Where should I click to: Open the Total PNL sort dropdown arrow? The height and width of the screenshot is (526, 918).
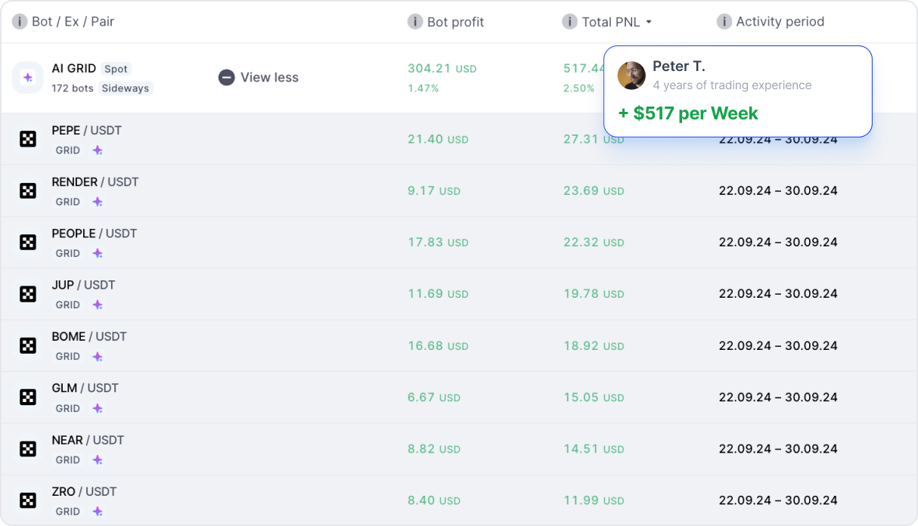(x=649, y=22)
